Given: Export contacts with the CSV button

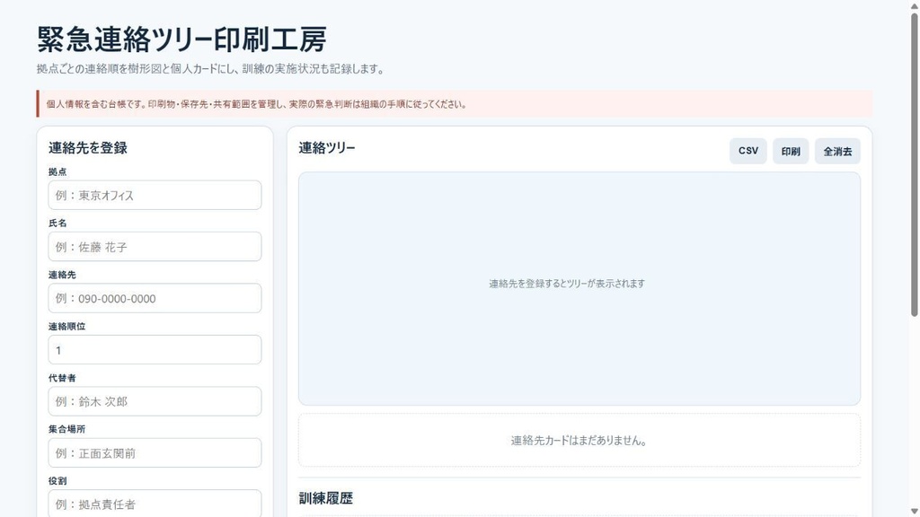Looking at the screenshot, I should (x=748, y=151).
